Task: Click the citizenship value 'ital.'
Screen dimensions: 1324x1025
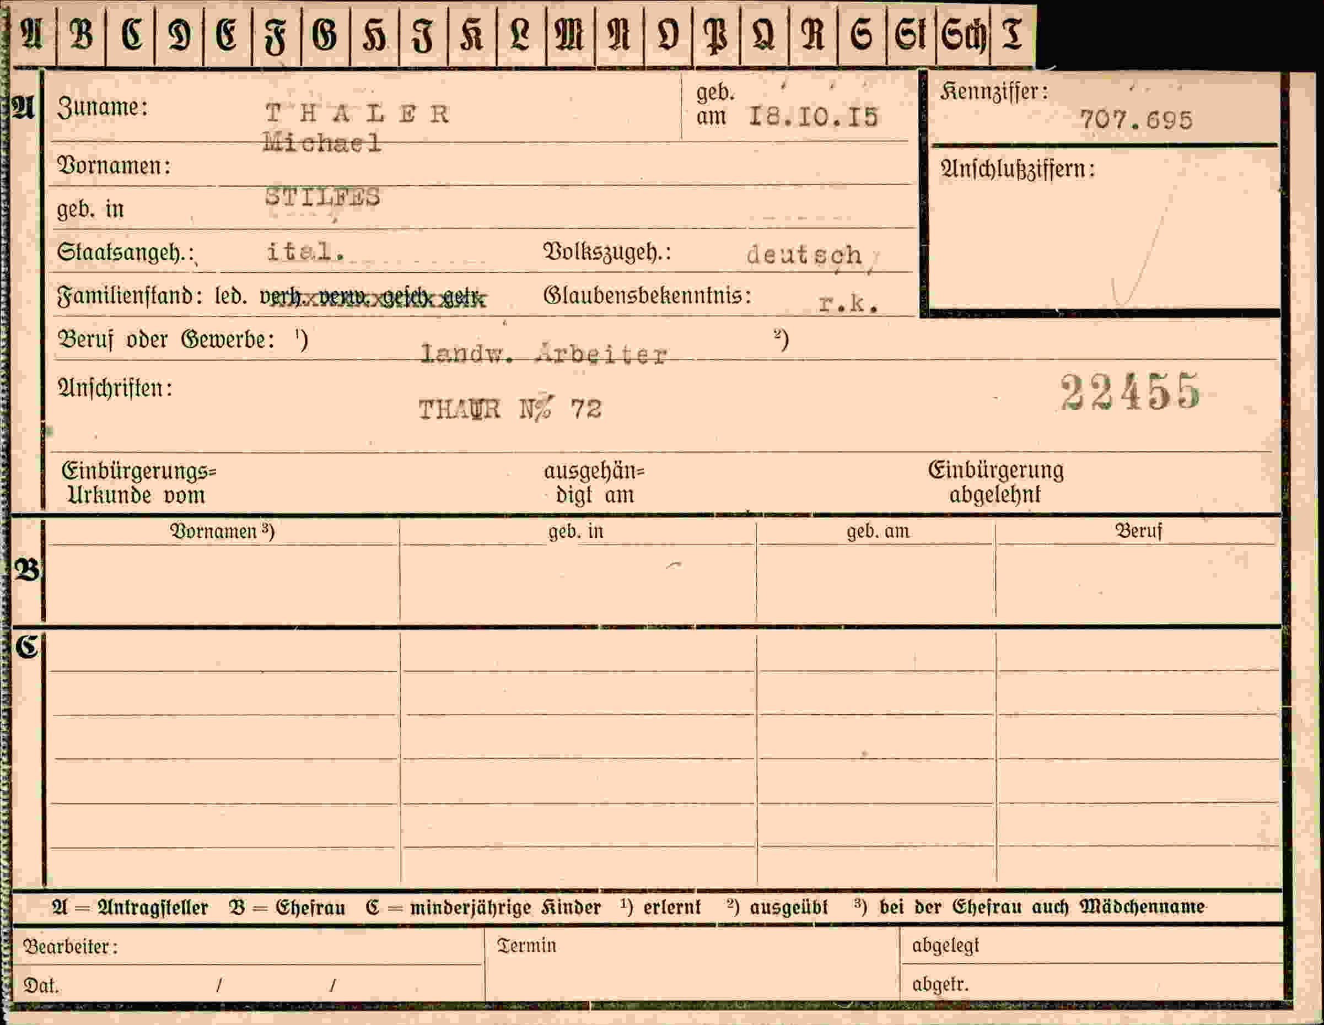Action: (306, 251)
